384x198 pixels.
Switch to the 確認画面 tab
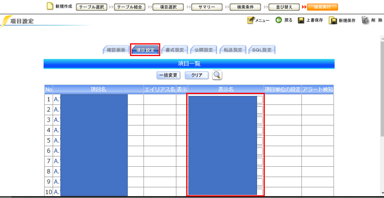116,50
